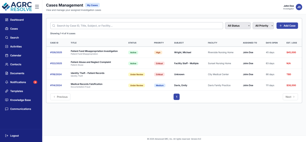Click the Documents file icon

click(7, 73)
